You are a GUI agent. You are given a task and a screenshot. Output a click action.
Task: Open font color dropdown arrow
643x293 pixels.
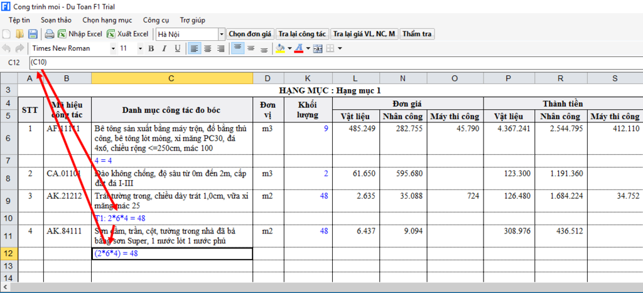(x=308, y=49)
